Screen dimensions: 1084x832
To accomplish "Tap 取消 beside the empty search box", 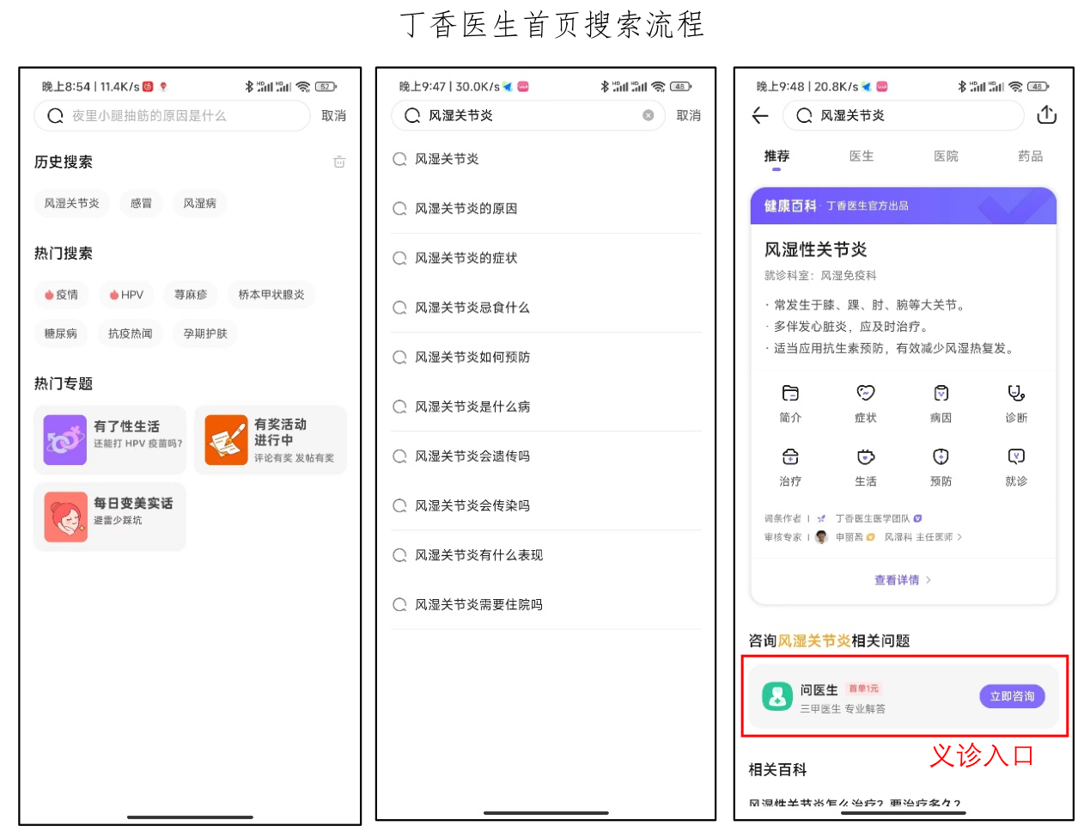I will pyautogui.click(x=333, y=115).
